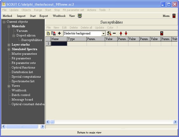Click the tree panel horizontal scrollbar thumb

tap(22, 126)
